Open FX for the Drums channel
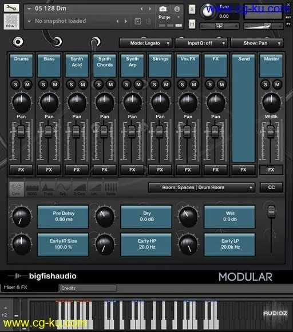The height and width of the screenshot is (332, 293). pos(21,170)
